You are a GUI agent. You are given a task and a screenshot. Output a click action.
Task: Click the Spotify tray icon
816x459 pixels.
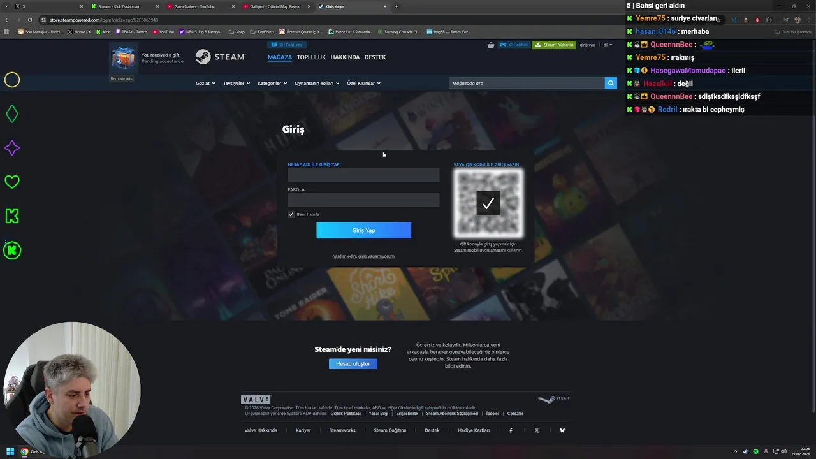pos(755,451)
